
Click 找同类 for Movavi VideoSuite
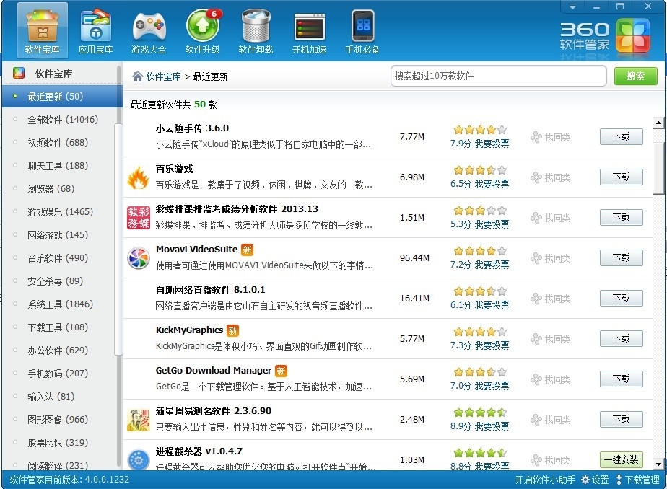(551, 258)
